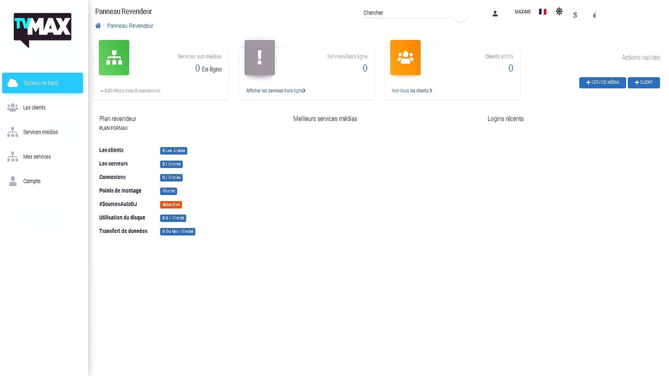Viewport: 669px width, 376px height.
Task: Click the people icon beside Les clients
Action: 13,108
